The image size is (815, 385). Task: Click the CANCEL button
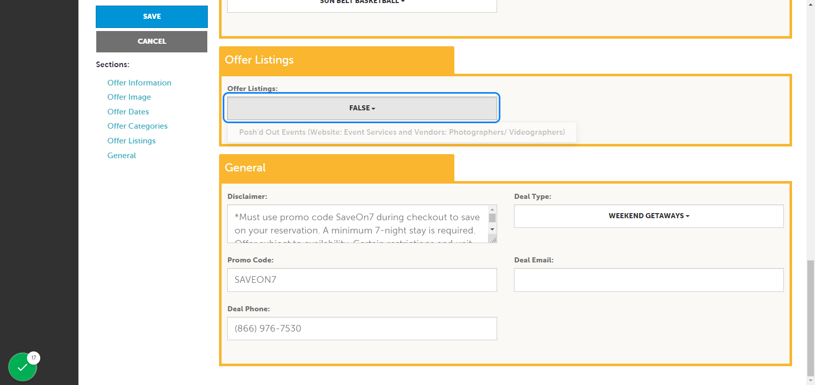click(152, 42)
